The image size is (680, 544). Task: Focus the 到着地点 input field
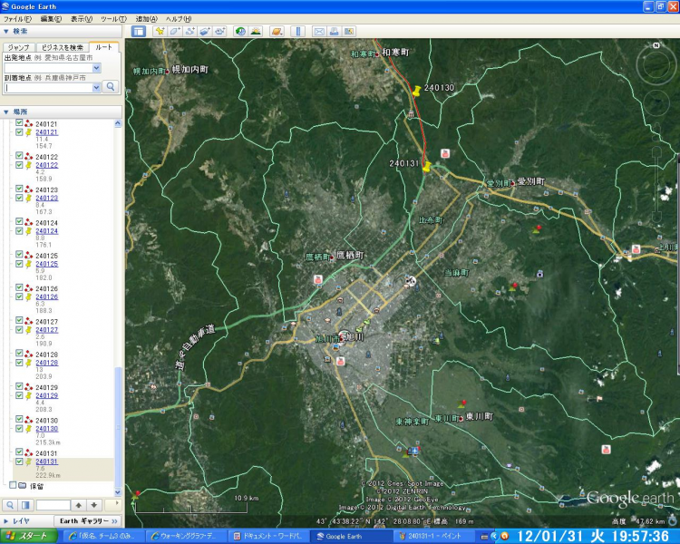tap(48, 87)
